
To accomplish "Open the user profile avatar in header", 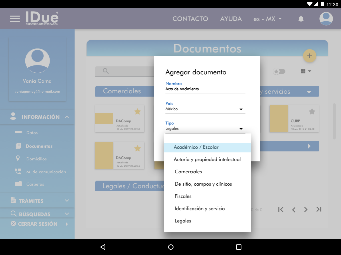I will click(326, 19).
